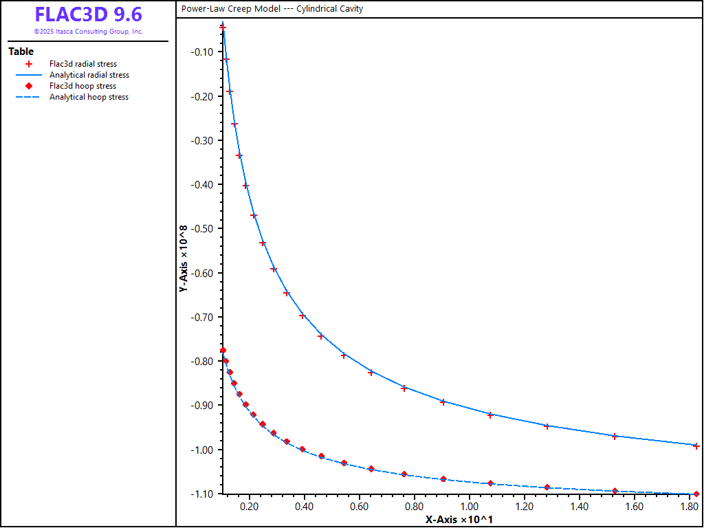Select the 'Analytical hoop stress' legend label
The height and width of the screenshot is (528, 704).
click(89, 97)
